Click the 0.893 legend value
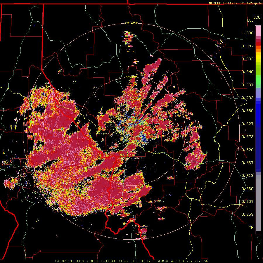263x263 pixels. point(248,59)
